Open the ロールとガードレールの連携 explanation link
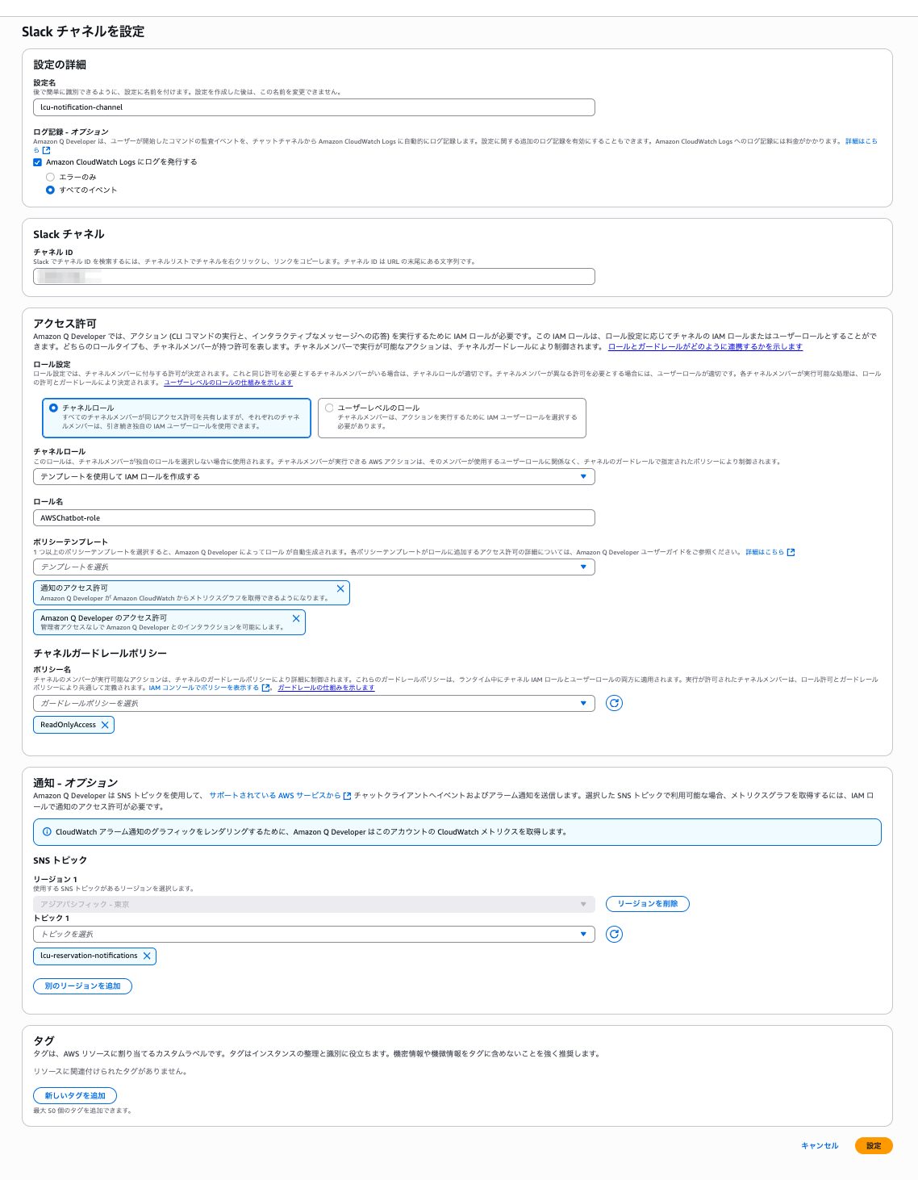The image size is (918, 1180). [705, 347]
